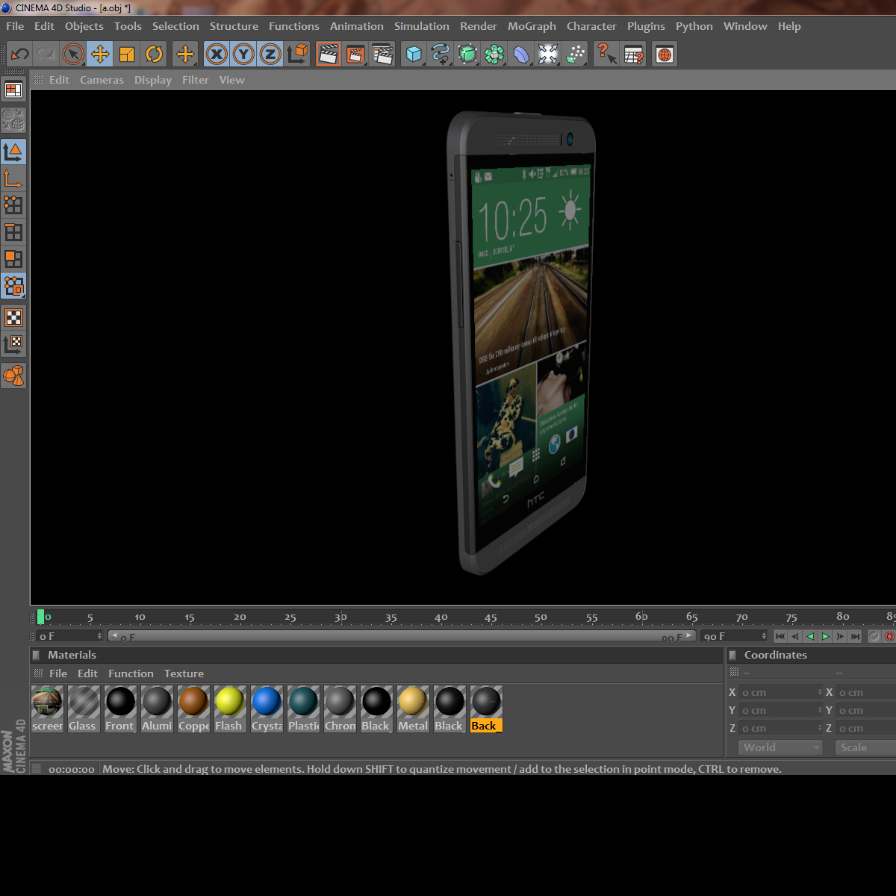Select the Rotate tool

click(x=154, y=54)
